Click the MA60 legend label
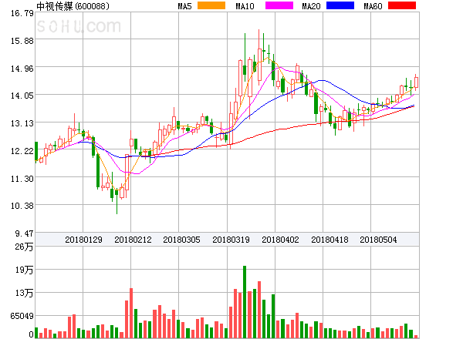 [373, 6]
